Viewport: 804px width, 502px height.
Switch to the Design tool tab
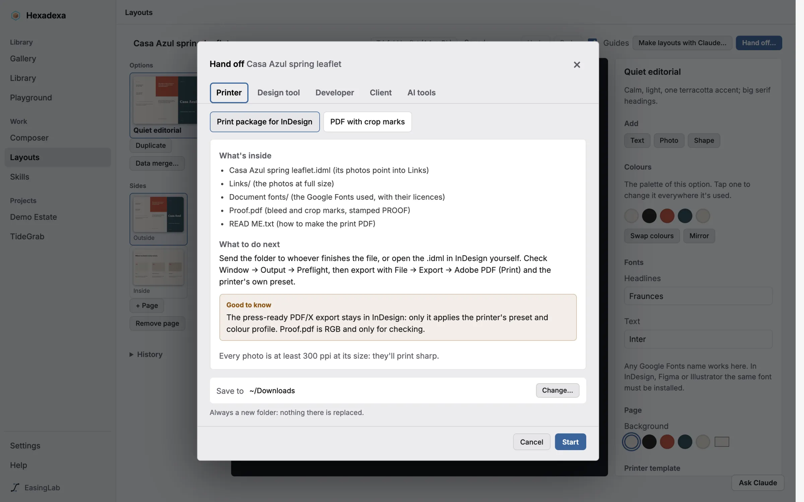tap(278, 93)
